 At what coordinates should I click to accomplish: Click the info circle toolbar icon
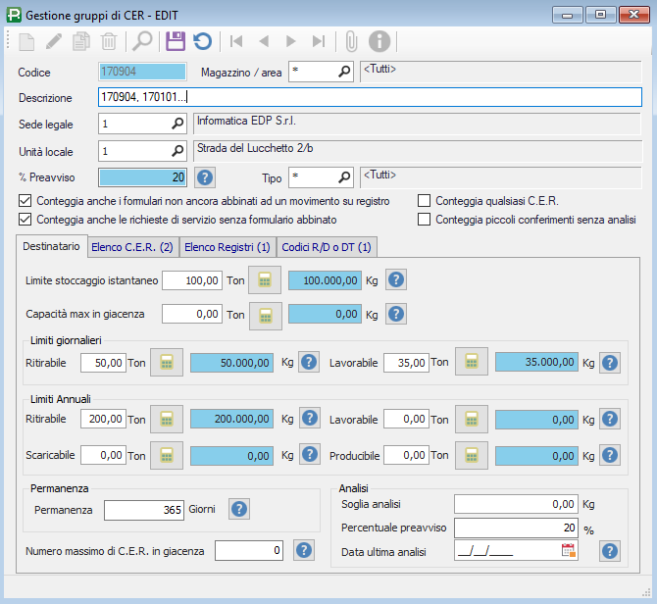(379, 41)
